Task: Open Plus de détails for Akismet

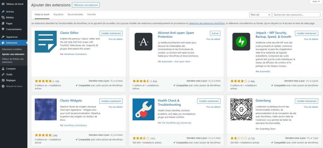Action: (x=214, y=39)
